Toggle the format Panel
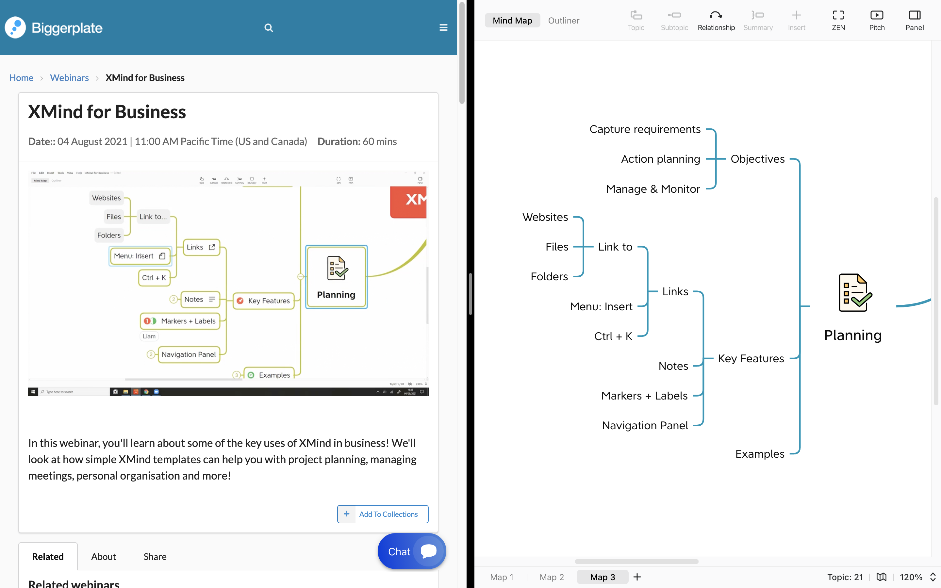Screen dimensions: 941x588 pos(914,21)
